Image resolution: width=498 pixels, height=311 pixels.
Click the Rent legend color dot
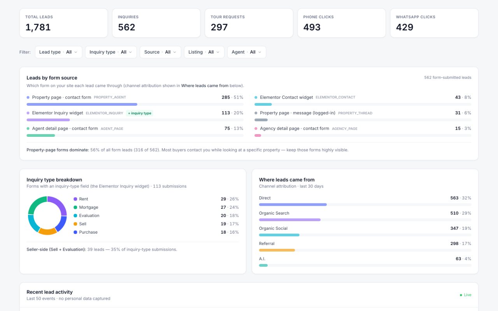[x=75, y=199]
